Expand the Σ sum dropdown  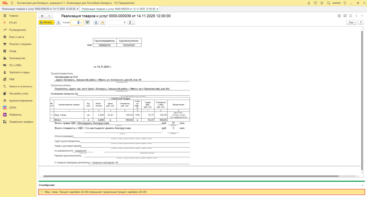(131, 22)
